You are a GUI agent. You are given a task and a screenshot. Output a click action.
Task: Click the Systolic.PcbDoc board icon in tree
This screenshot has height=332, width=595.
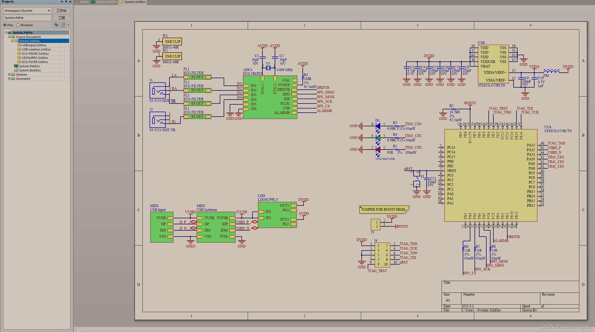(16, 66)
